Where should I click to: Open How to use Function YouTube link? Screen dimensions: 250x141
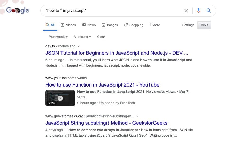pyautogui.click(x=102, y=85)
